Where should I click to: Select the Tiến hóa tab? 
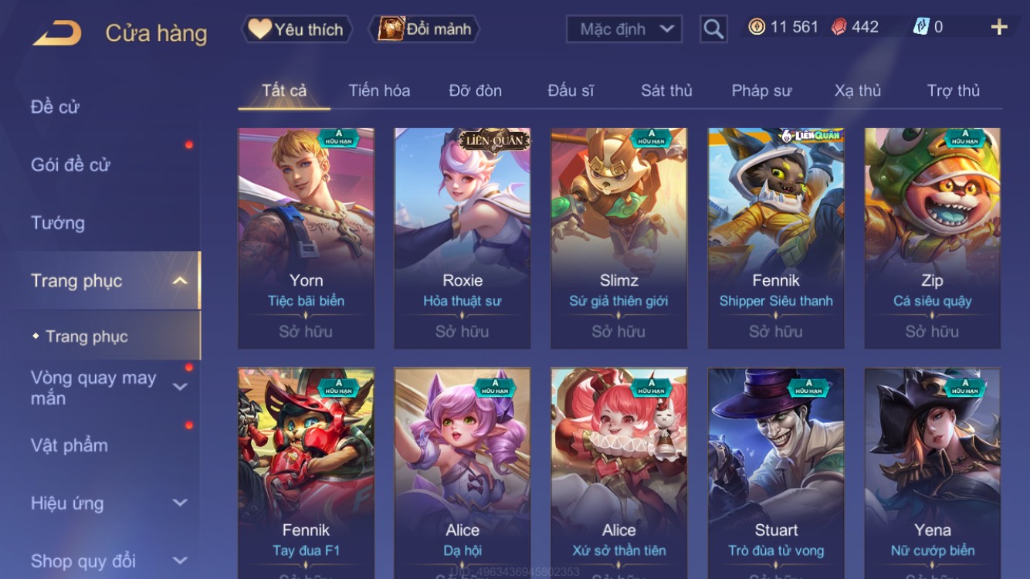pos(379,90)
